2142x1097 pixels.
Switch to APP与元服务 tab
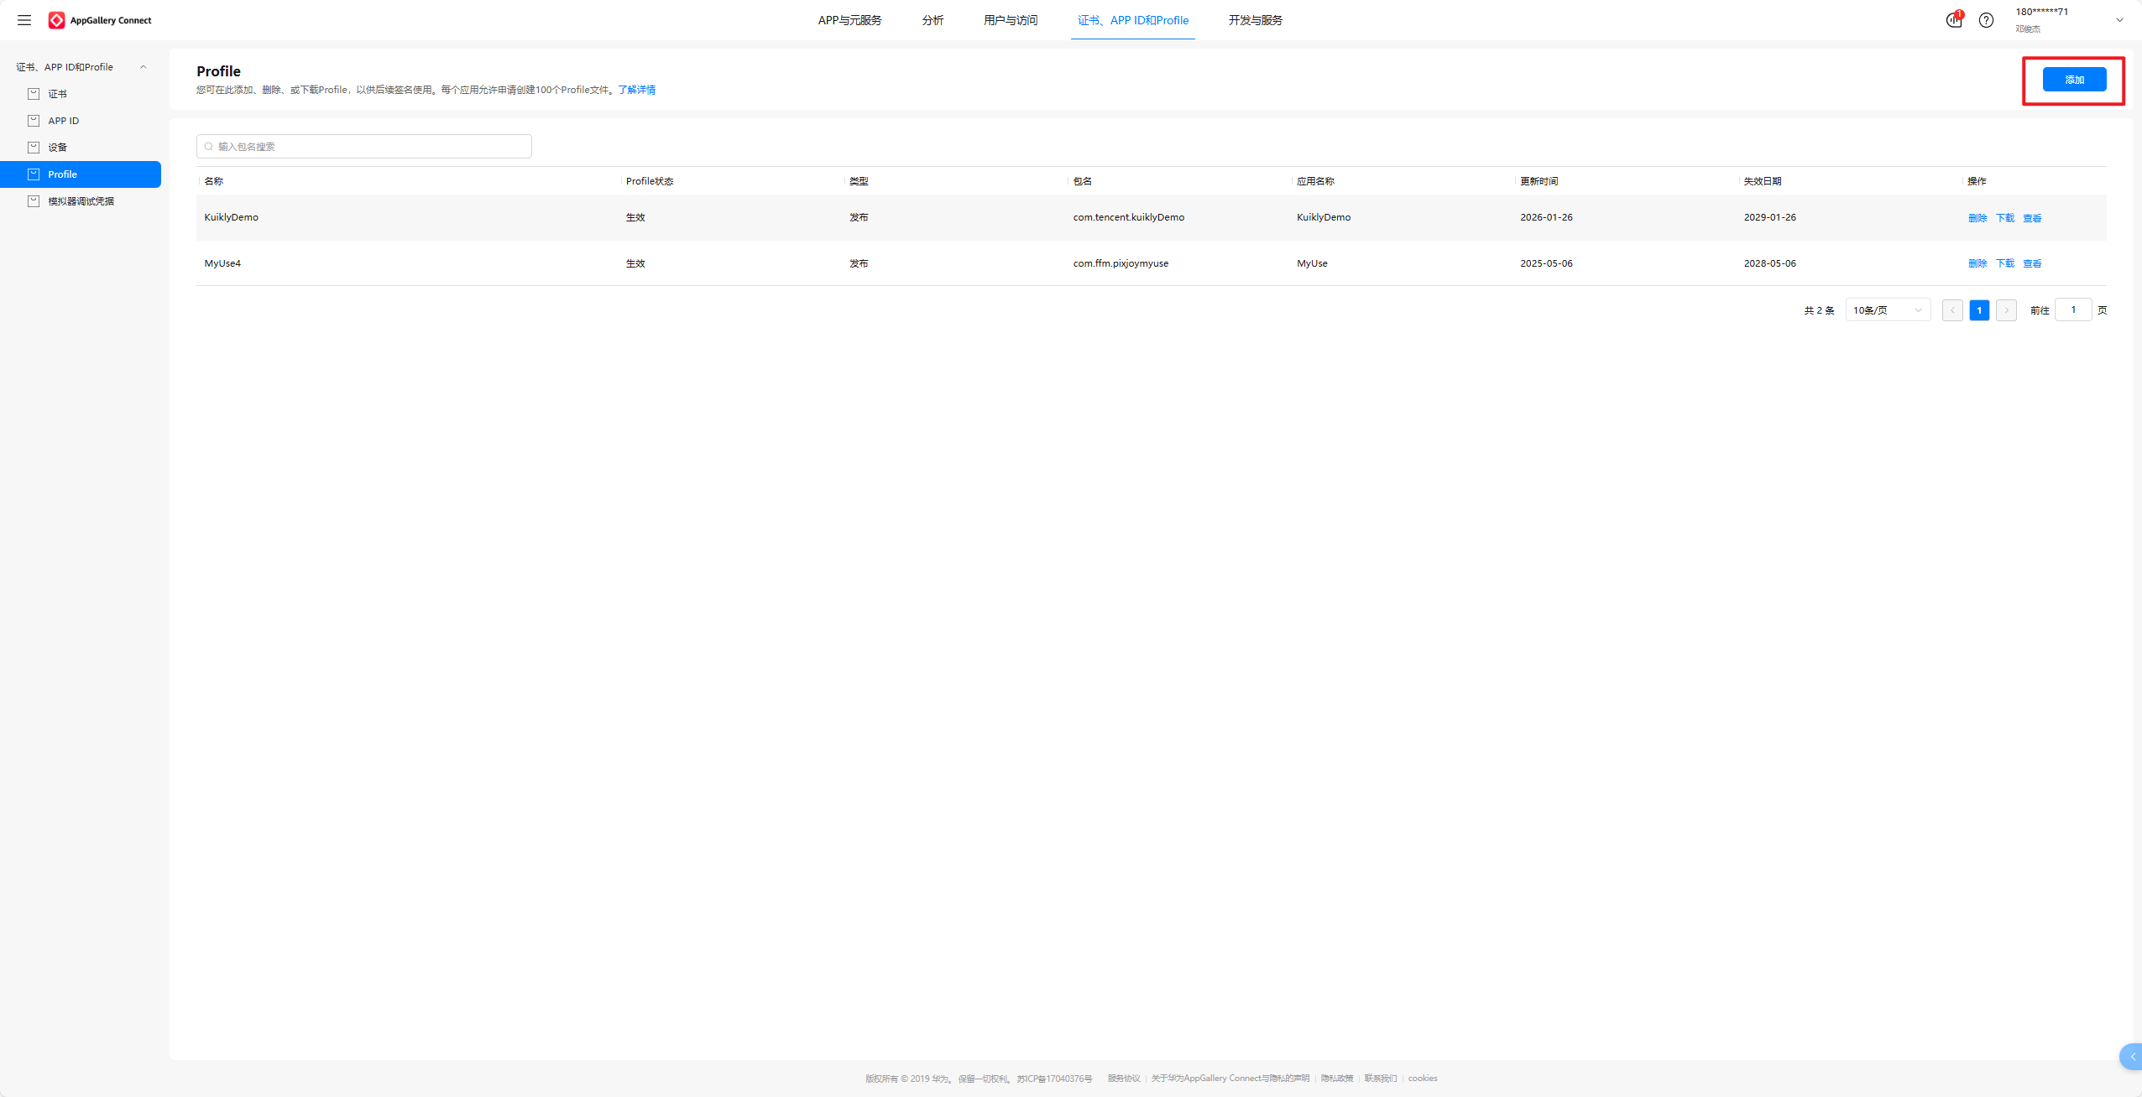tap(849, 20)
